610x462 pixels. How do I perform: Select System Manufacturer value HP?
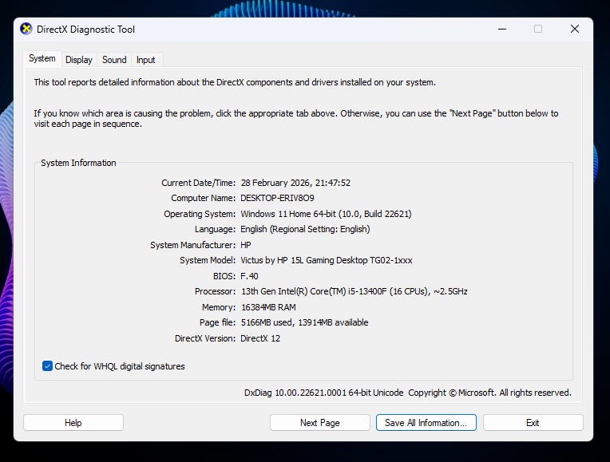[x=246, y=245]
